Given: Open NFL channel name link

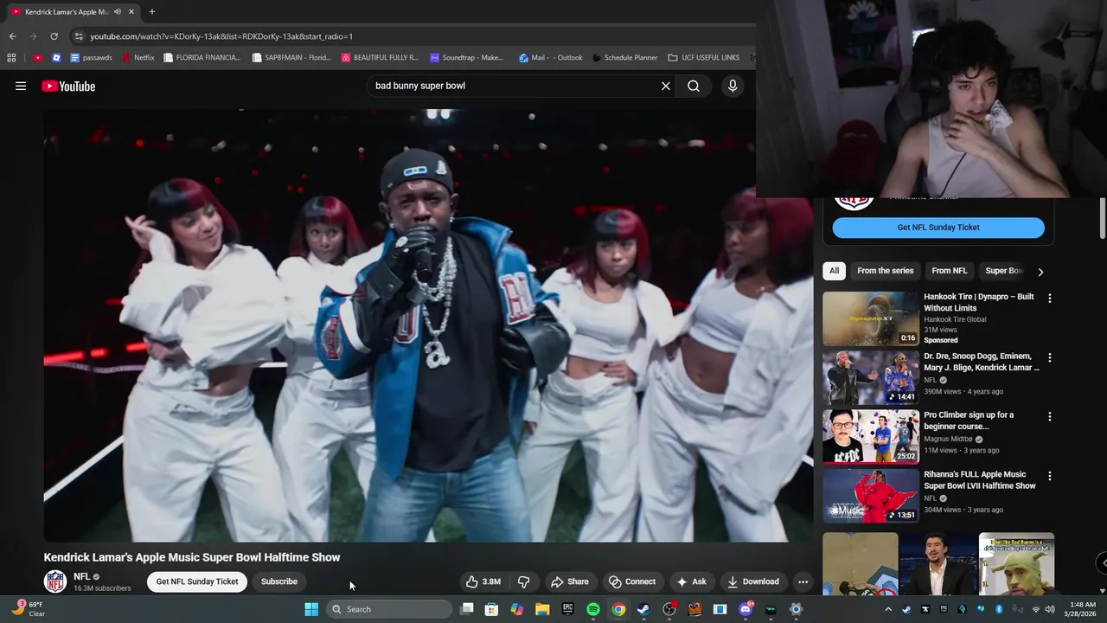Looking at the screenshot, I should point(82,576).
